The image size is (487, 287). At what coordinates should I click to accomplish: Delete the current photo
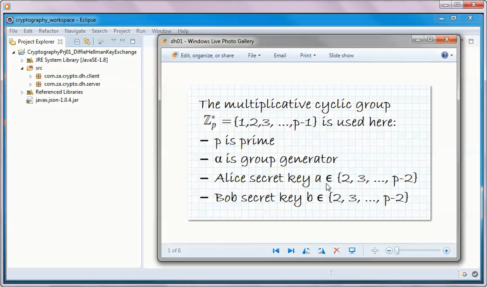point(336,250)
